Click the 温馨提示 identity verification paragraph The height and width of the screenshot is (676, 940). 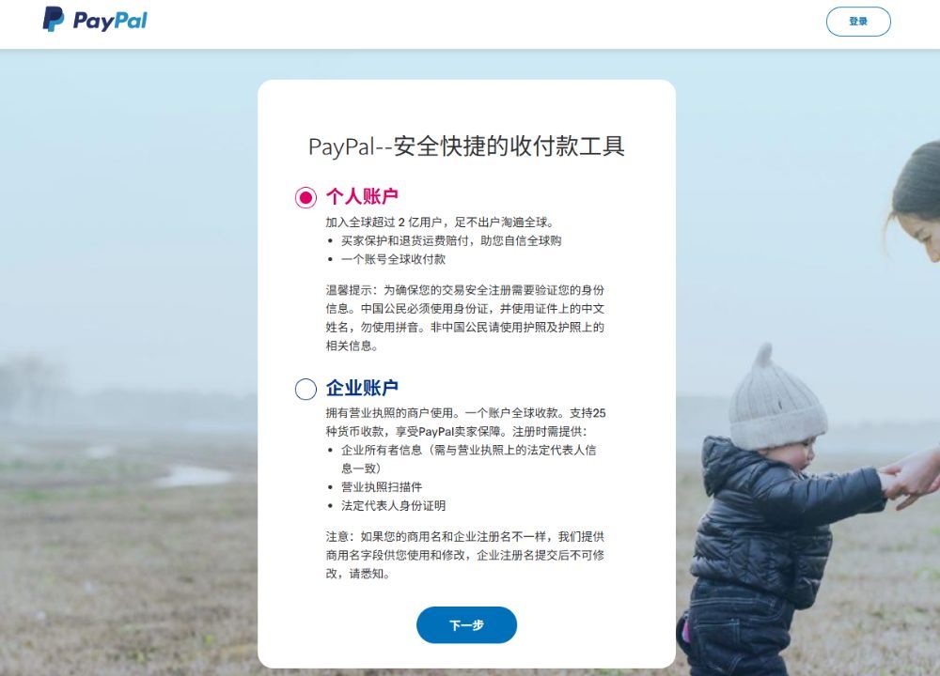coord(465,318)
